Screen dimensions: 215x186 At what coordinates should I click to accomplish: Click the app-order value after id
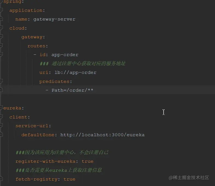pos(65,55)
